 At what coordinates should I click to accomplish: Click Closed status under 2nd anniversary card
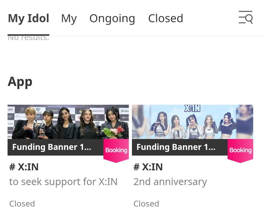click(146, 204)
